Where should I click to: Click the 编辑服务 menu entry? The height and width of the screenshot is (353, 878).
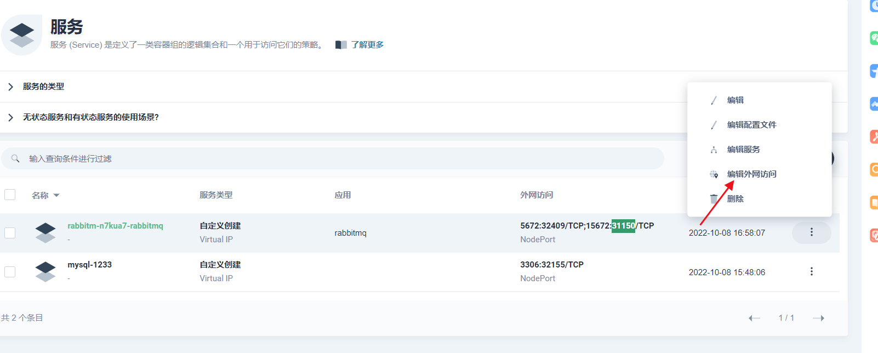(743, 150)
